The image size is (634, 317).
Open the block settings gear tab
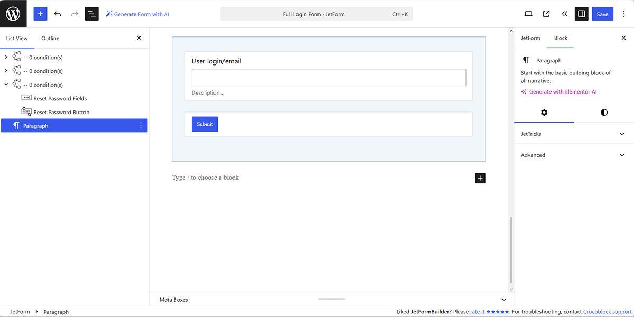[x=544, y=113]
